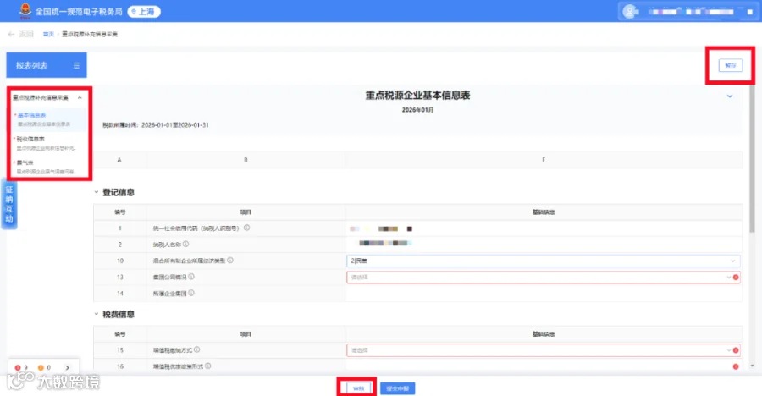Click the column A header cell
This screenshot has width=762, height=396.
click(119, 160)
